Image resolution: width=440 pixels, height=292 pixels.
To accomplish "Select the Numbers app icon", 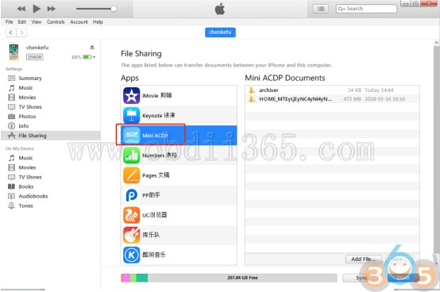I will (x=131, y=156).
